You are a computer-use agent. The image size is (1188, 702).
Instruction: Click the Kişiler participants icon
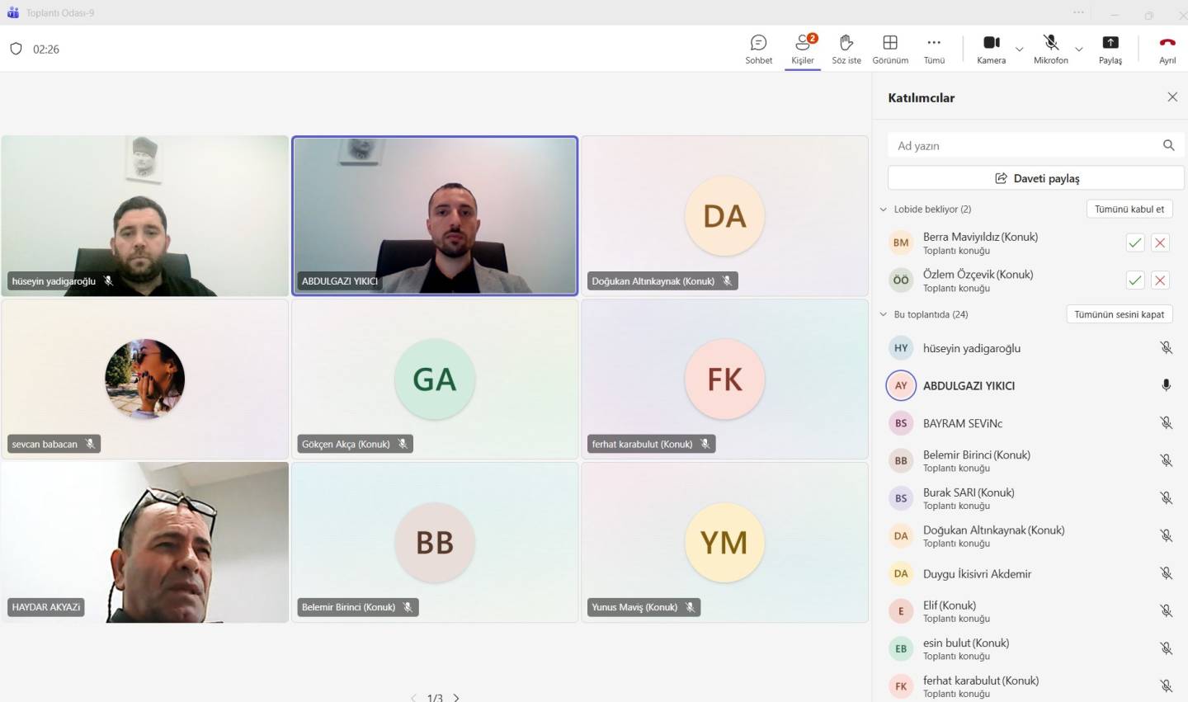[803, 49]
